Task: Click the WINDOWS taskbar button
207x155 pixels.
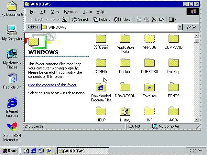Action: coord(83,151)
